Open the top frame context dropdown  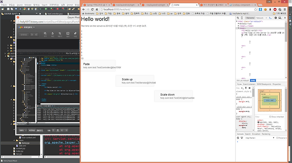pos(260,138)
